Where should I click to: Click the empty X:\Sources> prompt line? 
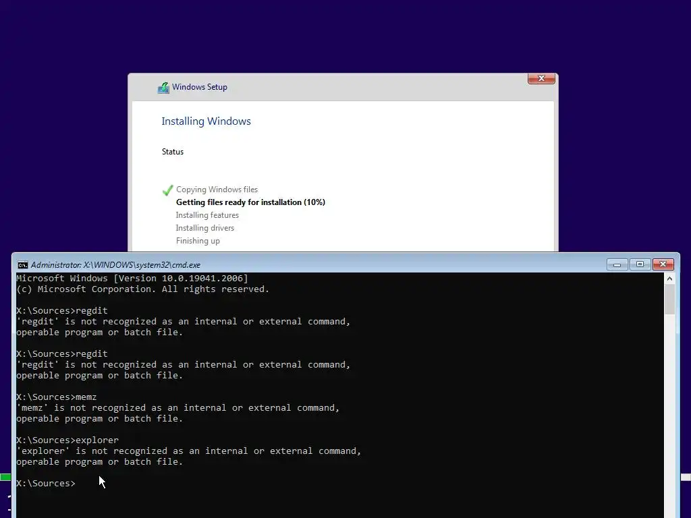[x=46, y=483]
